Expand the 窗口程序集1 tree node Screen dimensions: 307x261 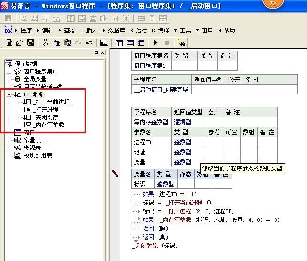9,72
